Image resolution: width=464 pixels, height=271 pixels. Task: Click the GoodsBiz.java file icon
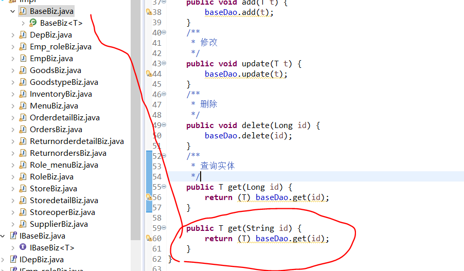(x=23, y=70)
